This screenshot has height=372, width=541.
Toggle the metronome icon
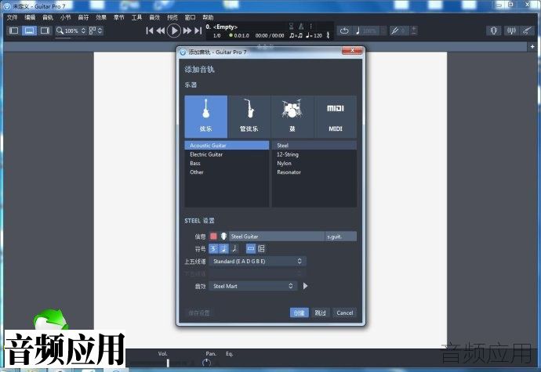301,26
